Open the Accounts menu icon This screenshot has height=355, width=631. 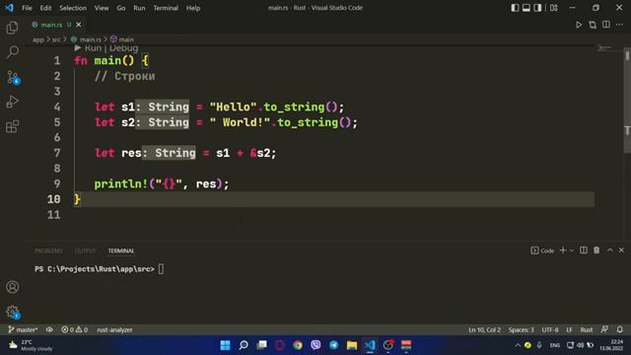point(13,287)
